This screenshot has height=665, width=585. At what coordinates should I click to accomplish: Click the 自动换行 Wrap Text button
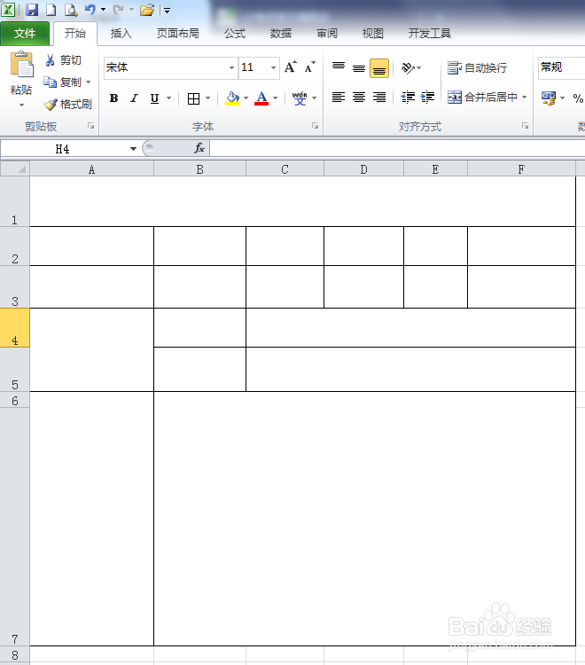[478, 68]
